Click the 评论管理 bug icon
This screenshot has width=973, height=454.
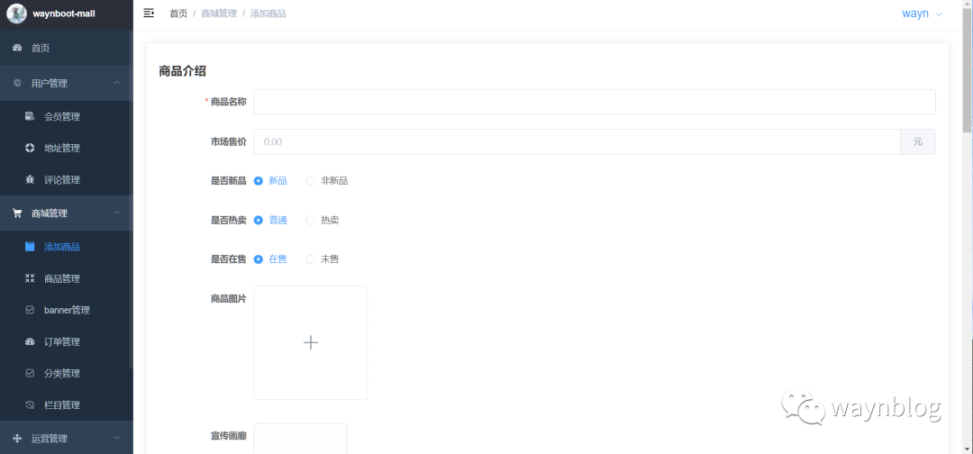(x=30, y=179)
